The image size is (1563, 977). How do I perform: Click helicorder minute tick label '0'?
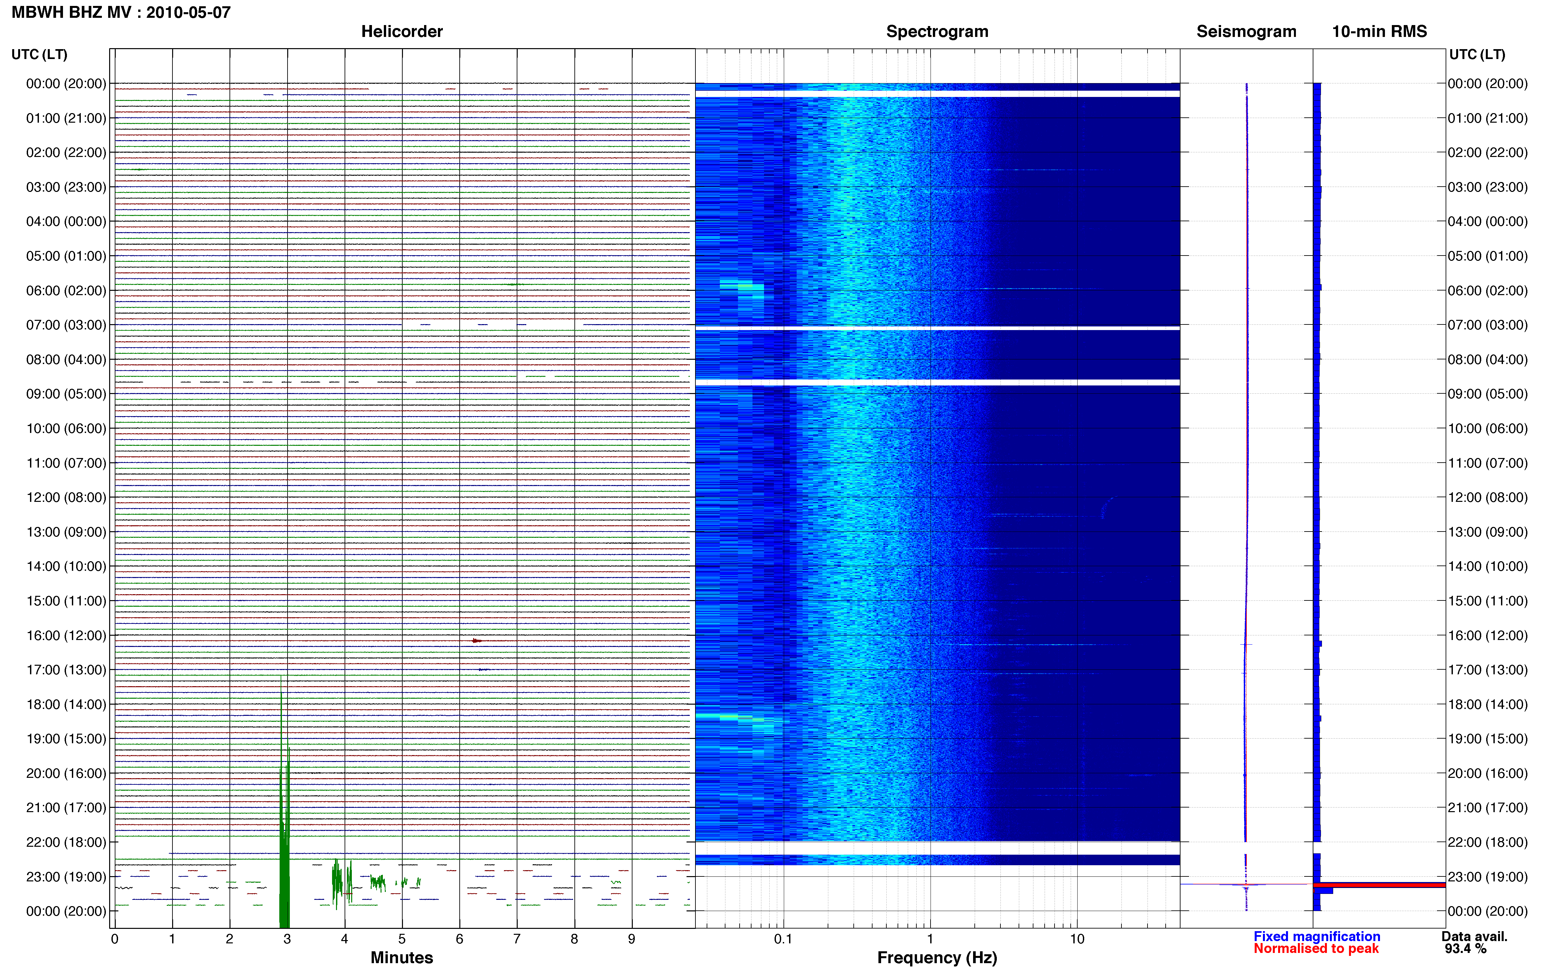(x=114, y=939)
